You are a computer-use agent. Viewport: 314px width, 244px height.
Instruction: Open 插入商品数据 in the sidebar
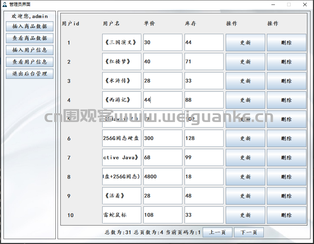tap(30, 26)
